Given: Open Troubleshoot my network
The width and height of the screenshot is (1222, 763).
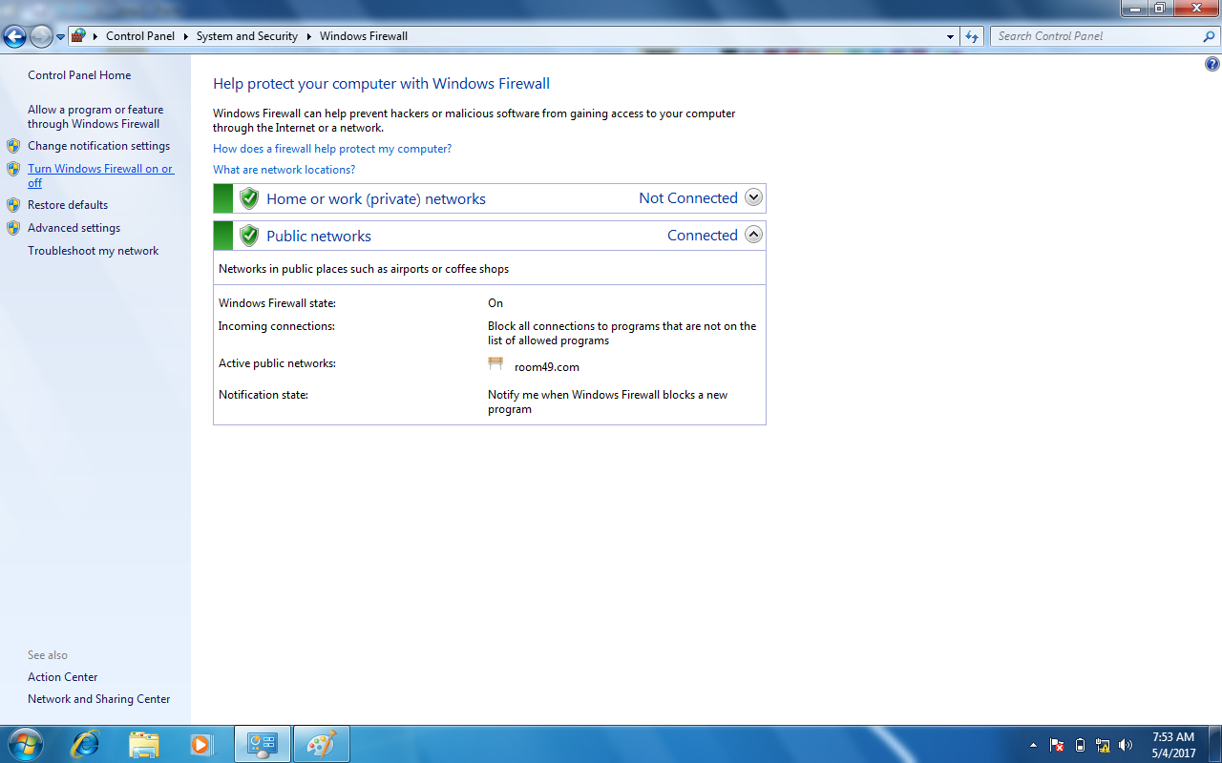Looking at the screenshot, I should tap(93, 251).
